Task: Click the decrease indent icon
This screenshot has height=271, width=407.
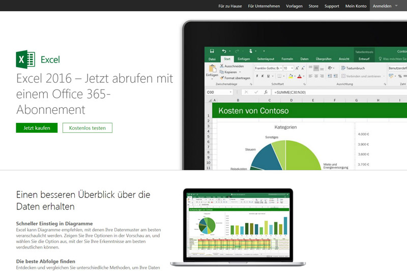Action: tap(330, 76)
